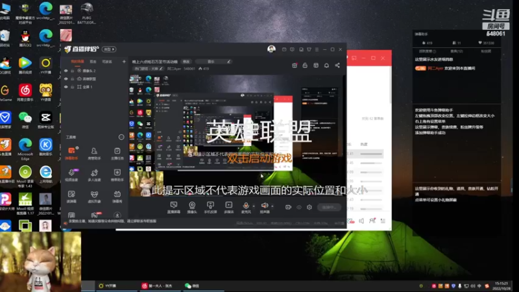This screenshot has width=519, height=292.
Task: Mute the 麦克风 microphone
Action: (x=246, y=207)
